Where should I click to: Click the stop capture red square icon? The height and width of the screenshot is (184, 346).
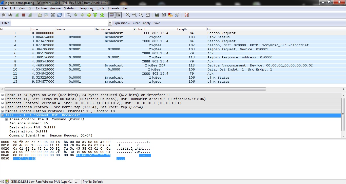coord(24,15)
